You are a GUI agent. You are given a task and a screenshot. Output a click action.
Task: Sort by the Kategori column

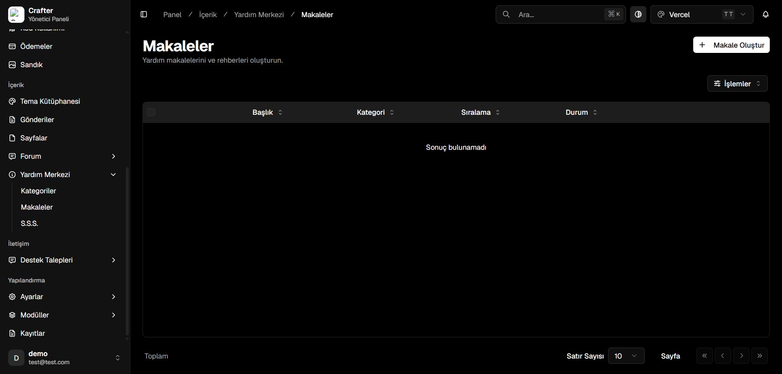pos(375,112)
